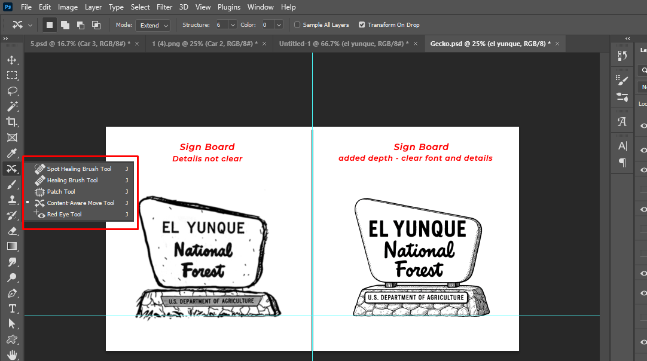Image resolution: width=647 pixels, height=361 pixels.
Task: Select the Lasso tool
Action: (x=11, y=91)
